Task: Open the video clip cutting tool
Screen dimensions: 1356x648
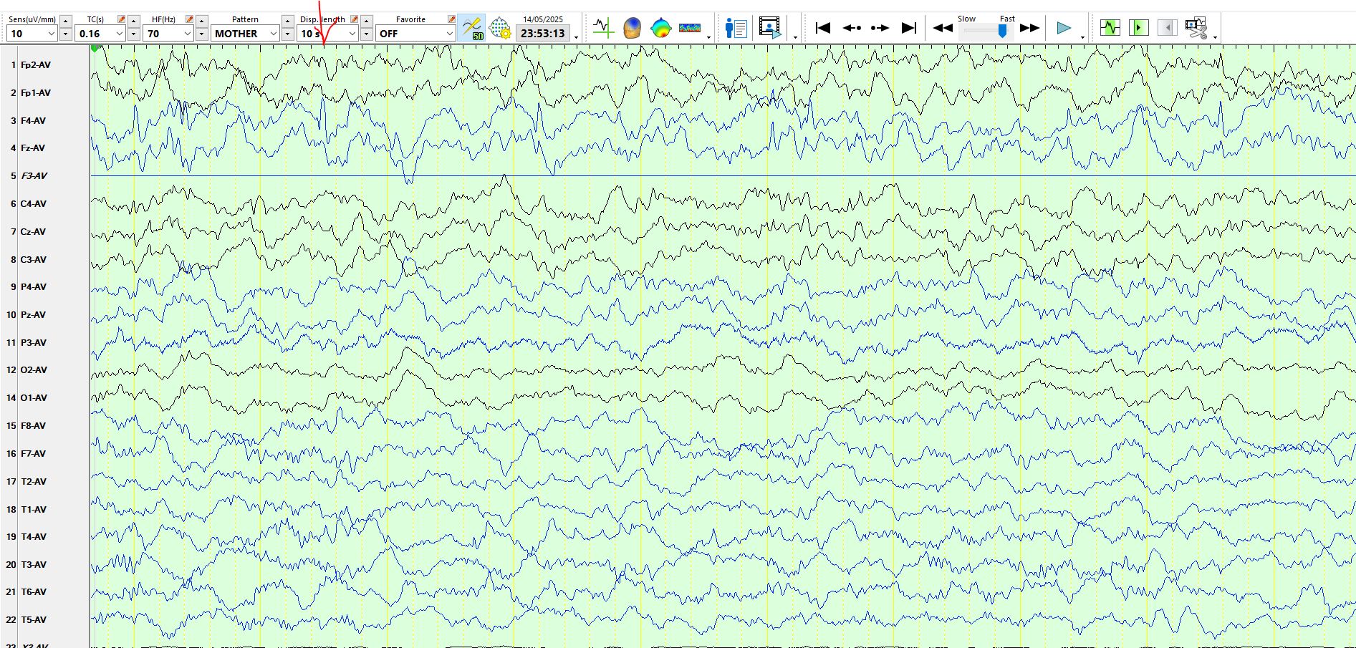Action: pos(1196,28)
